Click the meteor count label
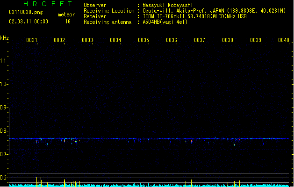 (66, 14)
